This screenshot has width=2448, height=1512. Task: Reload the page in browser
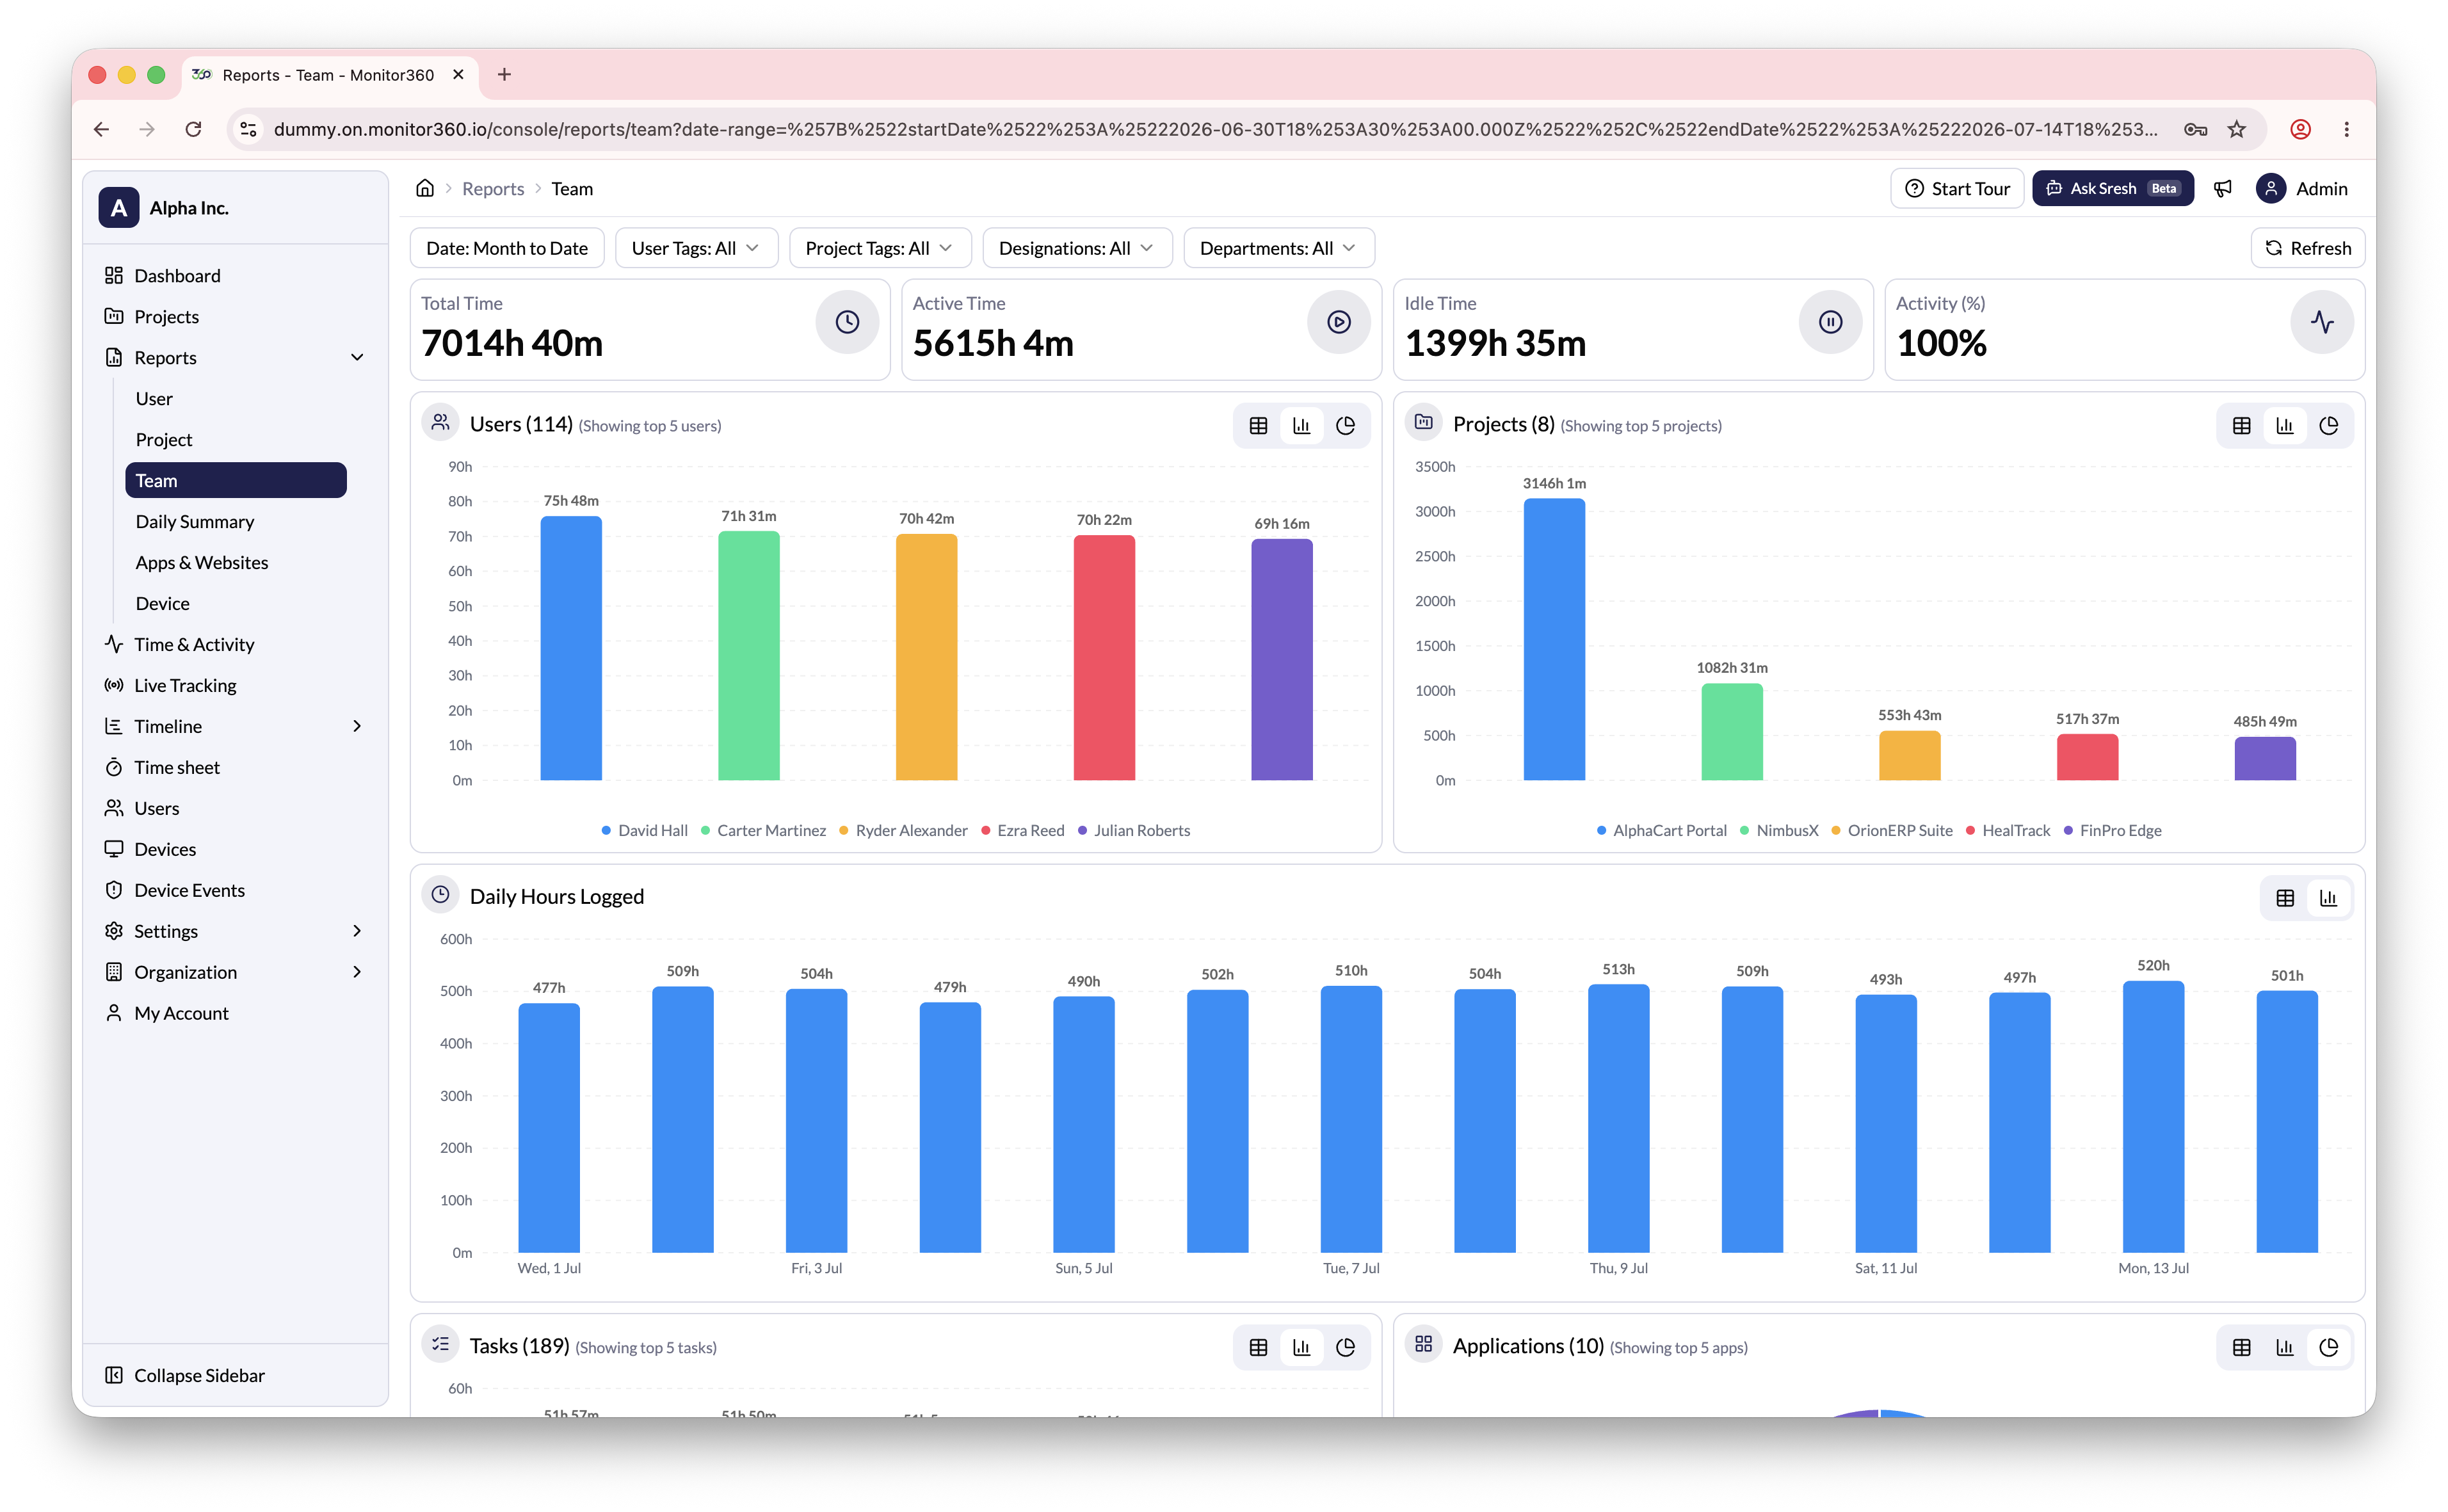(194, 129)
